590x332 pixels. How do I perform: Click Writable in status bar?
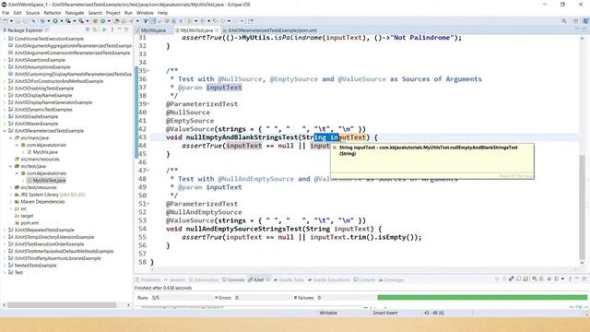coord(328,313)
